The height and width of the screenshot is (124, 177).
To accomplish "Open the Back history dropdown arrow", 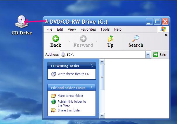I will point(69,41).
